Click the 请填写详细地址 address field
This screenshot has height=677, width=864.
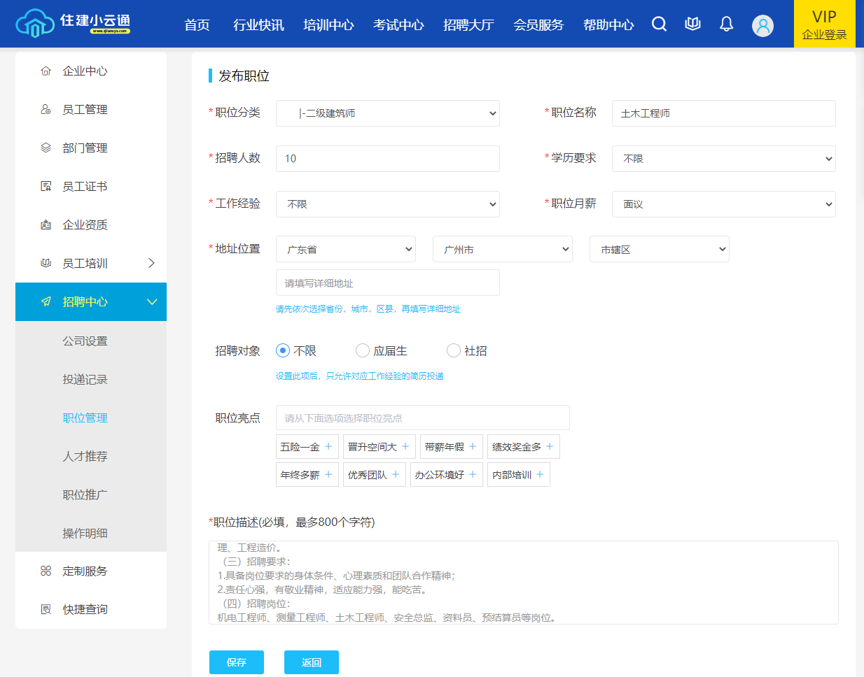pos(387,283)
